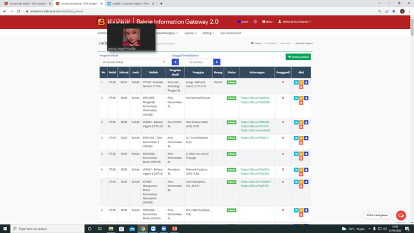Delete the ITP325 schedule with red trash icon
Image resolution: width=414 pixels, height=233 pixels.
(x=301, y=87)
